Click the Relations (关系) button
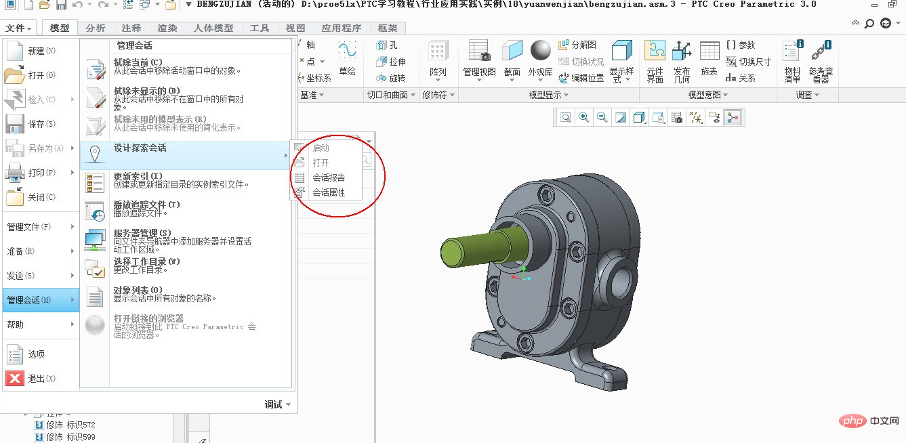This screenshot has width=906, height=443. coord(741,77)
